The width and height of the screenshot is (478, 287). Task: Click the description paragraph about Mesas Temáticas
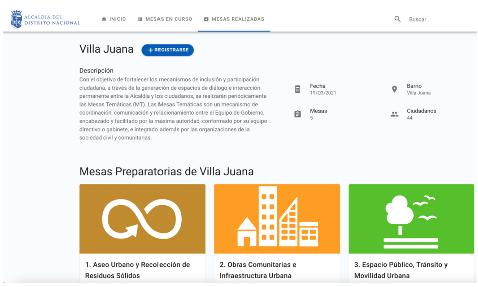173,108
